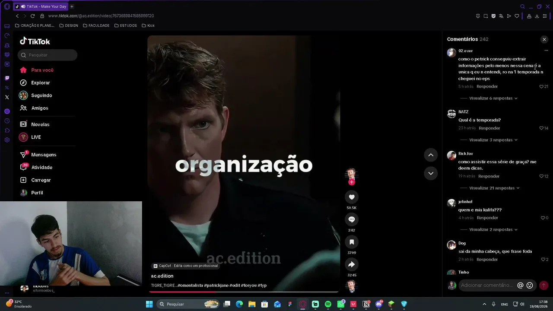Open the emoji picker in comment box
Image resolution: width=553 pixels, height=311 pixels.
pos(530,285)
